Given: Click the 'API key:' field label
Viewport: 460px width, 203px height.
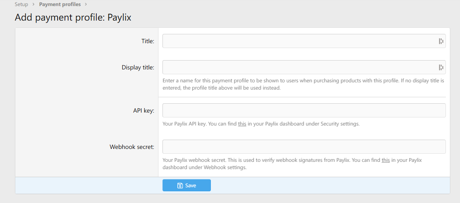Looking at the screenshot, I should click(144, 111).
